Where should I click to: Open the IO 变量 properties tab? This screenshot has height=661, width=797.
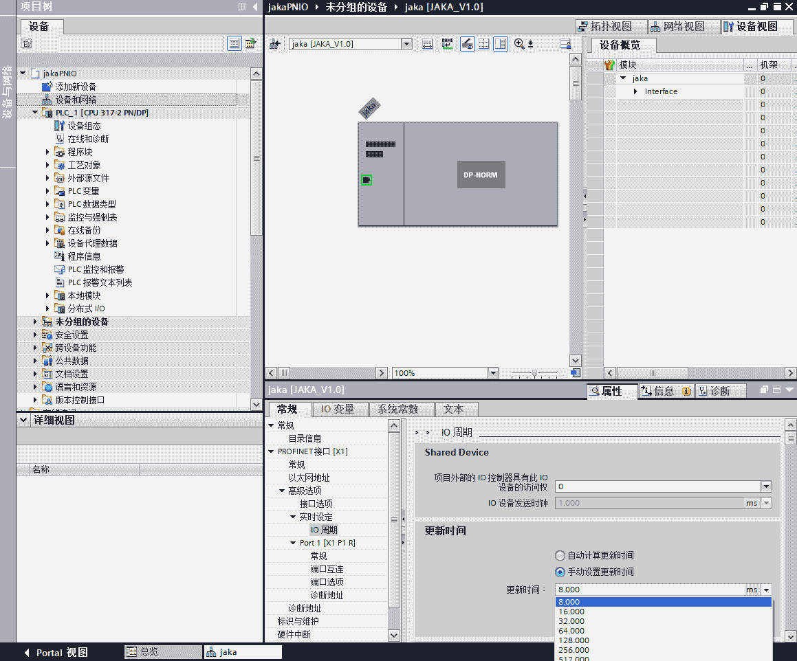tap(338, 410)
